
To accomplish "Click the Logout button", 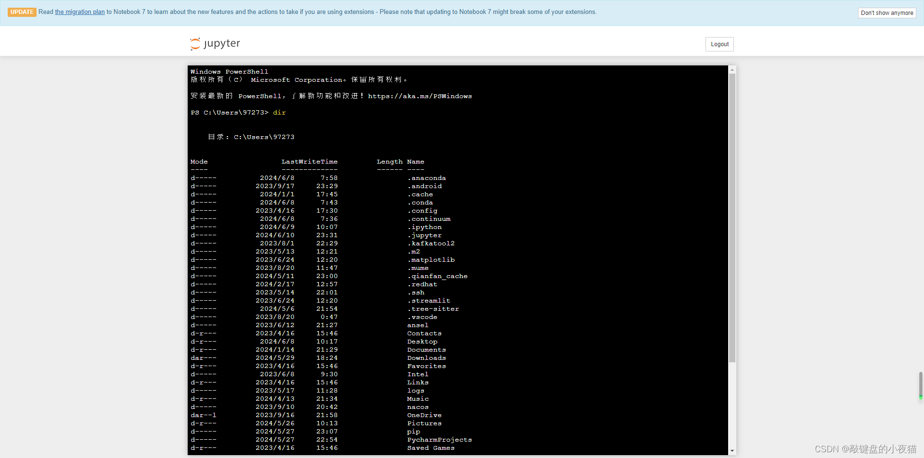I will click(x=719, y=44).
